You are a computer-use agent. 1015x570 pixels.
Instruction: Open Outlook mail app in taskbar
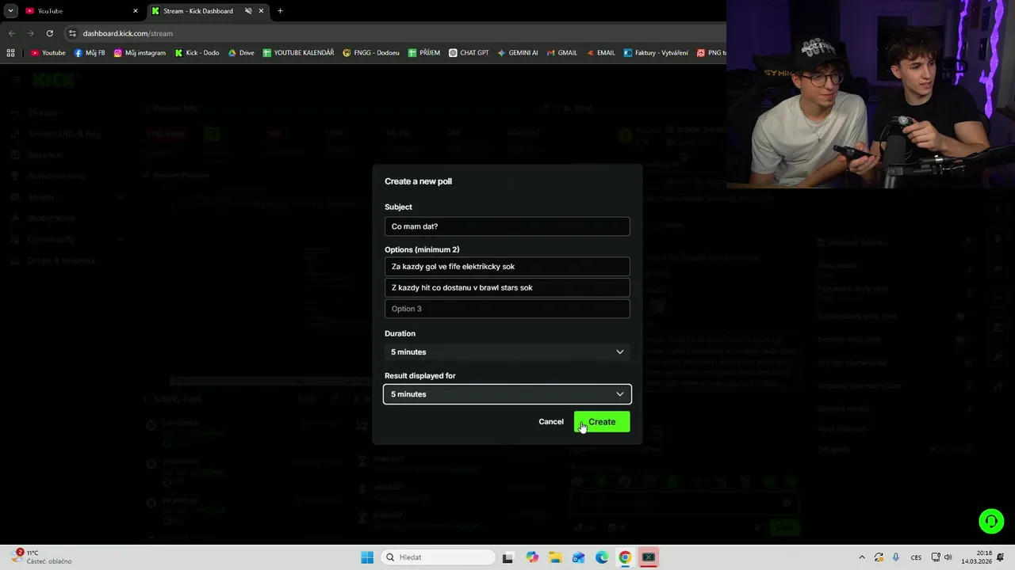(x=579, y=557)
